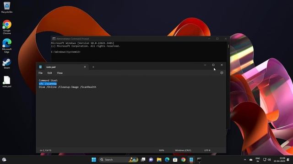Open the Windows Start menu
This screenshot has width=293, height=164.
[x=94, y=159]
